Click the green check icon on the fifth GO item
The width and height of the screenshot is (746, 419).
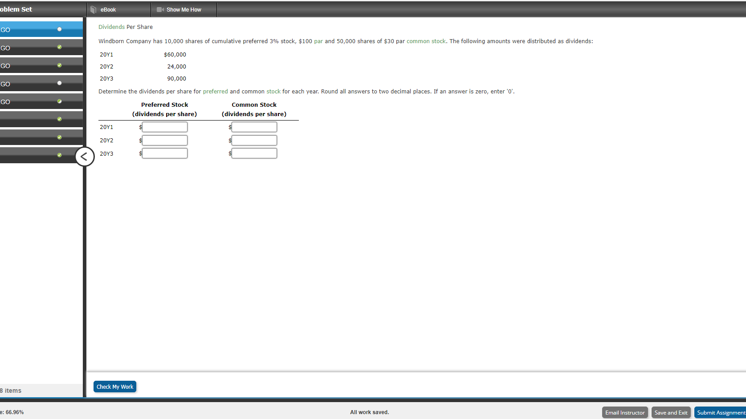59,101
